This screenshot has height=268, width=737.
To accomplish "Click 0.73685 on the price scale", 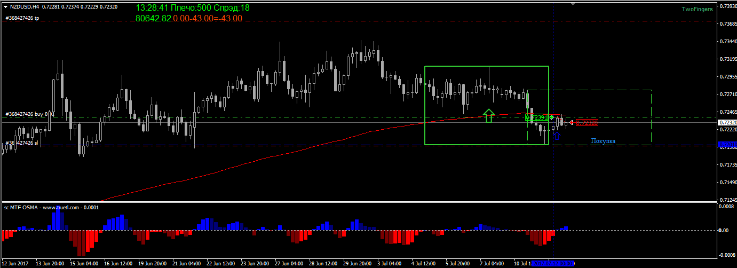I will click(x=727, y=24).
